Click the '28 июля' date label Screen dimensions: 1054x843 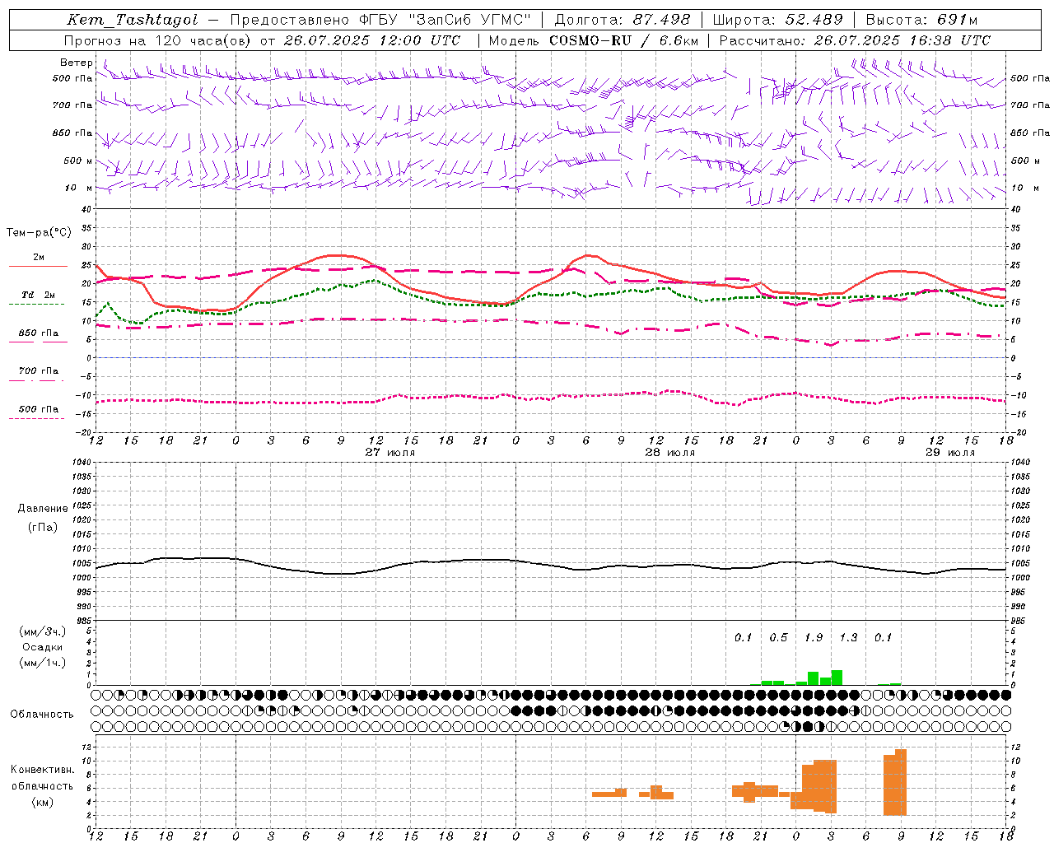pyautogui.click(x=670, y=453)
